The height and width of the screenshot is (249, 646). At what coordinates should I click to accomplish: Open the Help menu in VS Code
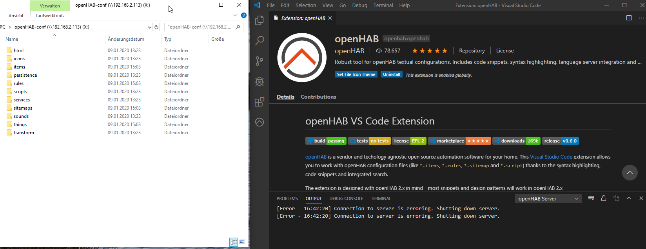pos(405,5)
